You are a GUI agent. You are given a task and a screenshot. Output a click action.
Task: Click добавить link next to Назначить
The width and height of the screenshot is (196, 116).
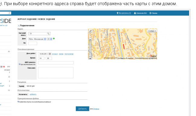point(33,94)
